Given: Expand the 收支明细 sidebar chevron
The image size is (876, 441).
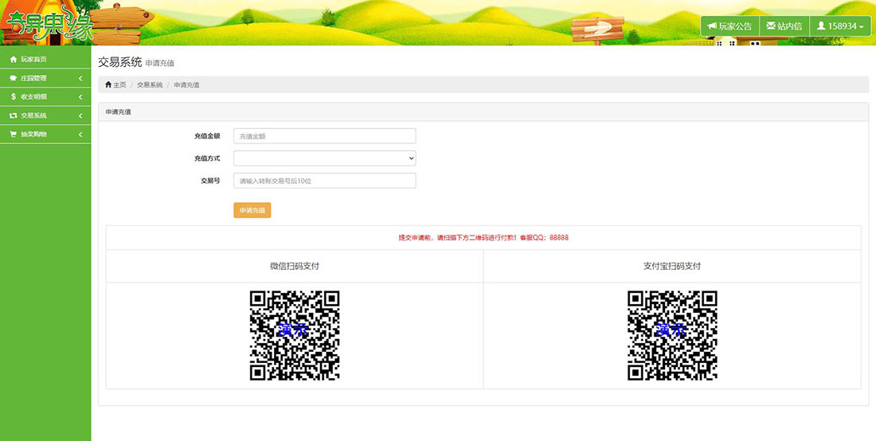Looking at the screenshot, I should (x=80, y=96).
